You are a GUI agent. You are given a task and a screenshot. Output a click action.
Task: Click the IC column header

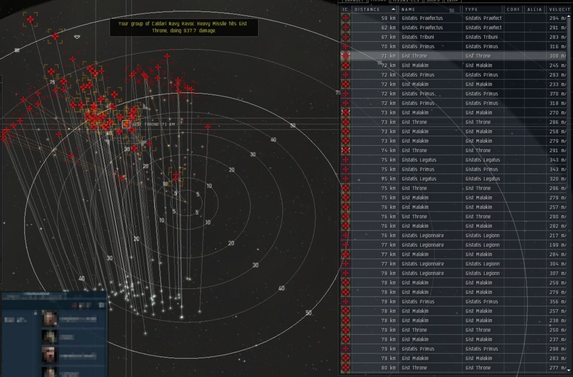point(345,9)
